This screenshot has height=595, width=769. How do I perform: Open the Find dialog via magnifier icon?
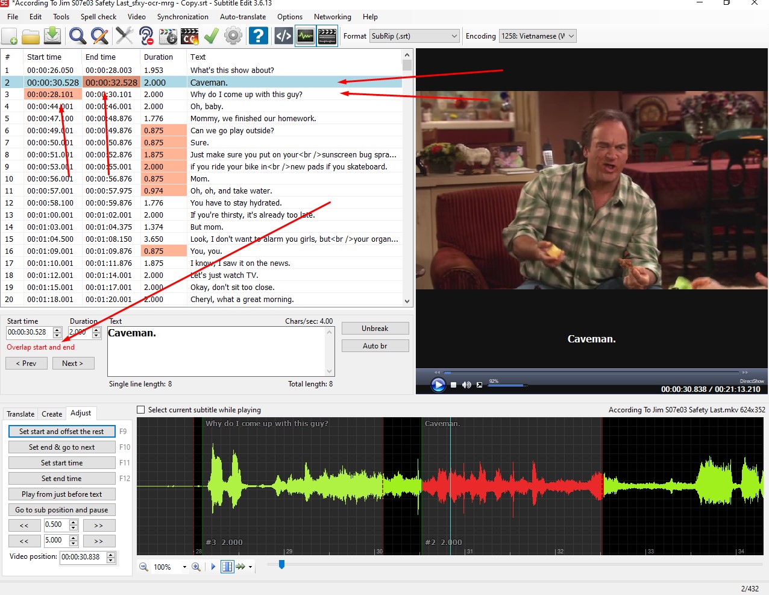(77, 36)
